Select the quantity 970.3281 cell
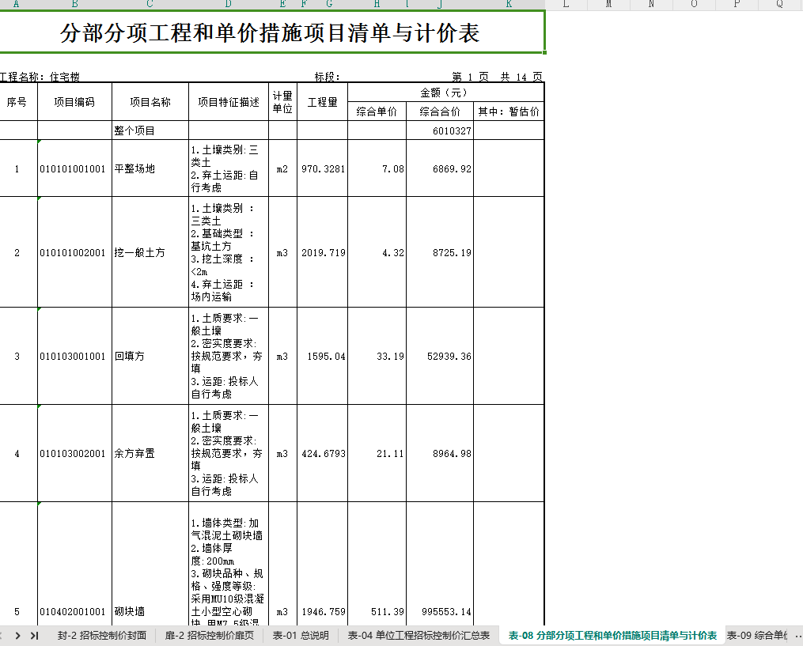The width and height of the screenshot is (803, 646). click(322, 168)
